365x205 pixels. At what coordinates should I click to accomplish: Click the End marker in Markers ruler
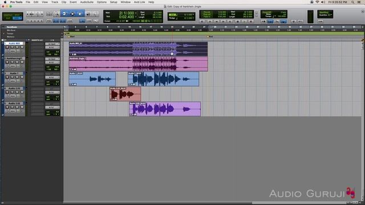coord(210,36)
